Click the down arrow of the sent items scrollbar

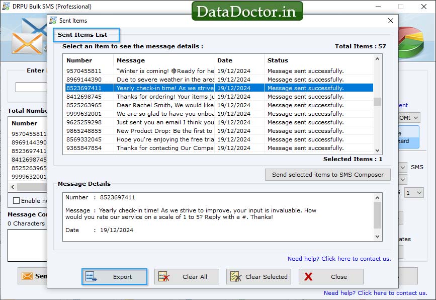click(x=377, y=151)
